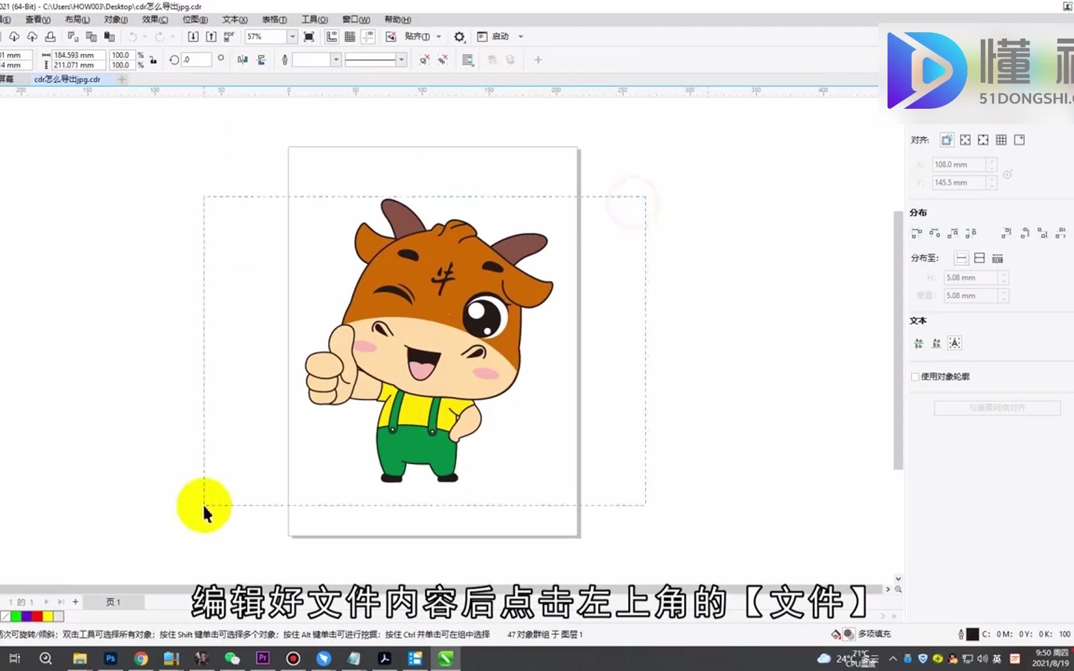Click the yellow swatch in document palette

48,616
